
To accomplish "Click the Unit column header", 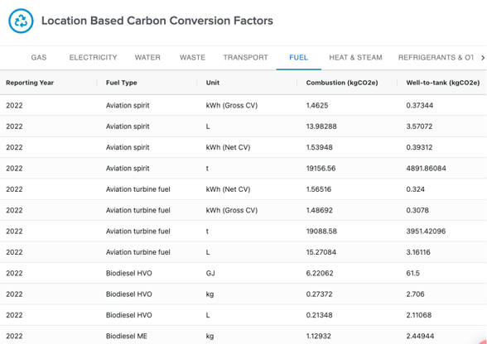I will coord(213,83).
